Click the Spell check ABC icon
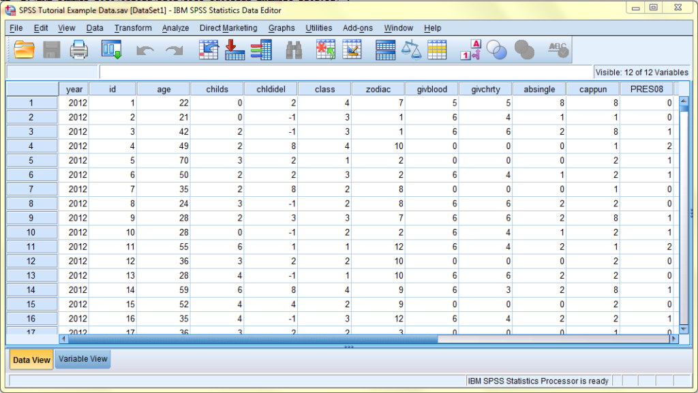 click(558, 50)
